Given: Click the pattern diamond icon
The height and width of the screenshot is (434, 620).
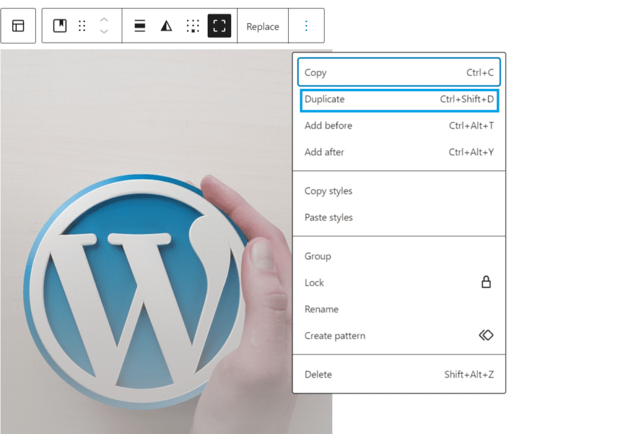Looking at the screenshot, I should (486, 335).
